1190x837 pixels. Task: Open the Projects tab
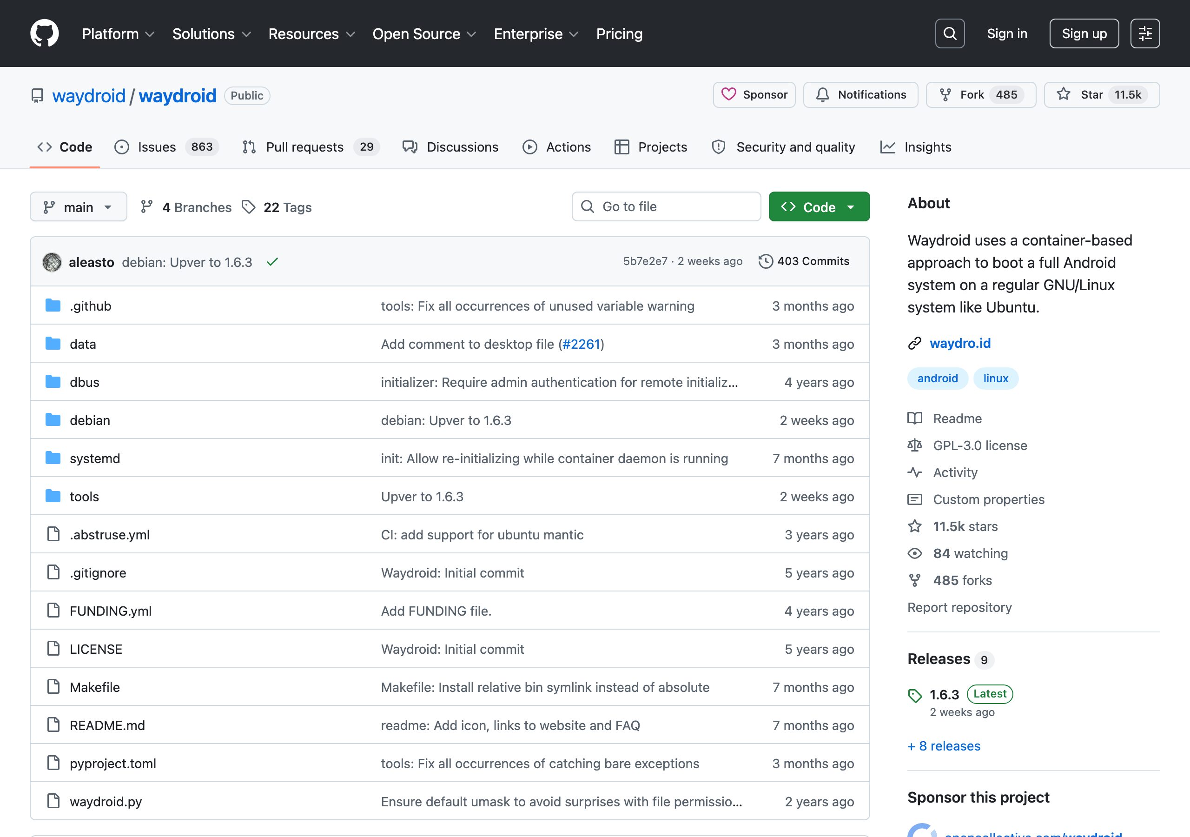(x=651, y=147)
